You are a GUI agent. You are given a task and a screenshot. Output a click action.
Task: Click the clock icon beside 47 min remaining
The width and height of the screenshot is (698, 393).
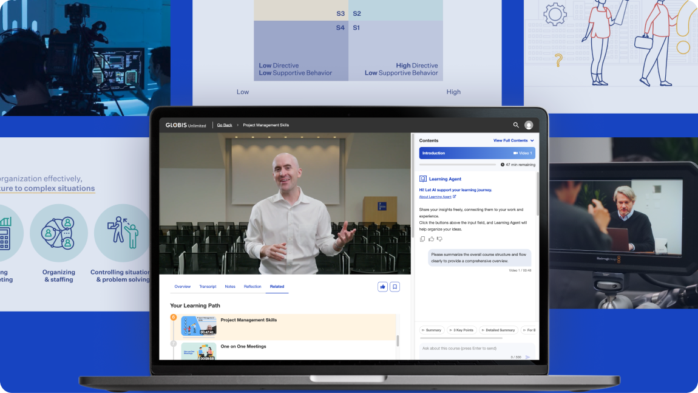[503, 165]
